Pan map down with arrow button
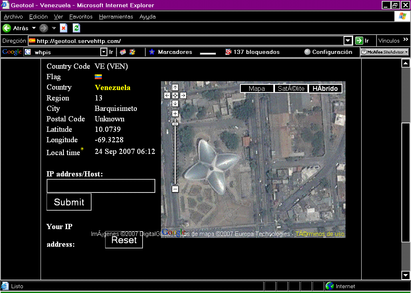The image size is (411, 293). coord(175,104)
